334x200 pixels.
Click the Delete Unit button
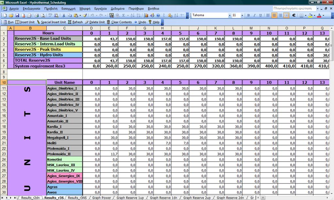(x=95, y=22)
